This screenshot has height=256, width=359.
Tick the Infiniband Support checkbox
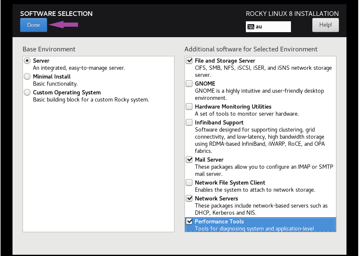point(189,122)
